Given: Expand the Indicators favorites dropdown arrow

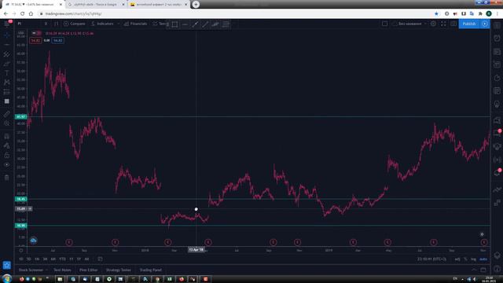Looking at the screenshot, I should tap(119, 24).
